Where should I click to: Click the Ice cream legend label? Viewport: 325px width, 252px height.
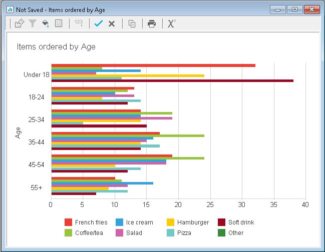point(139,222)
